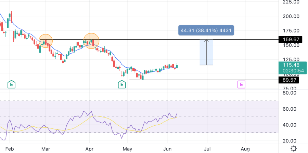The height and width of the screenshot is (153, 308).
Task: Click the Jun label on time axis
Action: [x=167, y=149]
